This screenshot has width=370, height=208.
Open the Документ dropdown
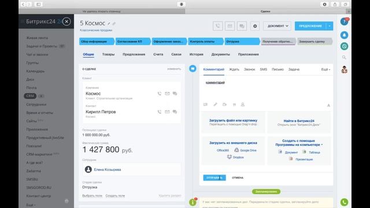277,26
